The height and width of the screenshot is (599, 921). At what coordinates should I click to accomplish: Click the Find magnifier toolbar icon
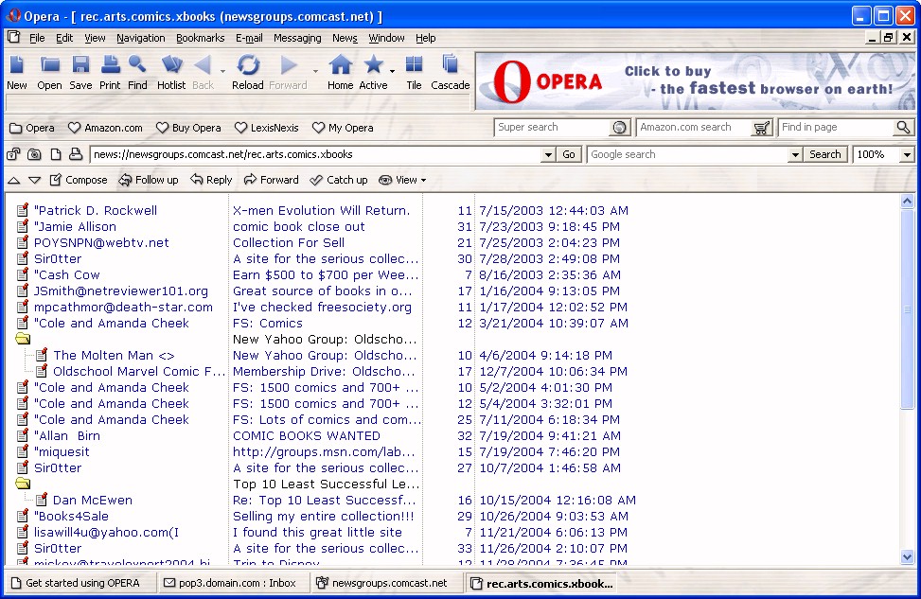click(x=137, y=65)
